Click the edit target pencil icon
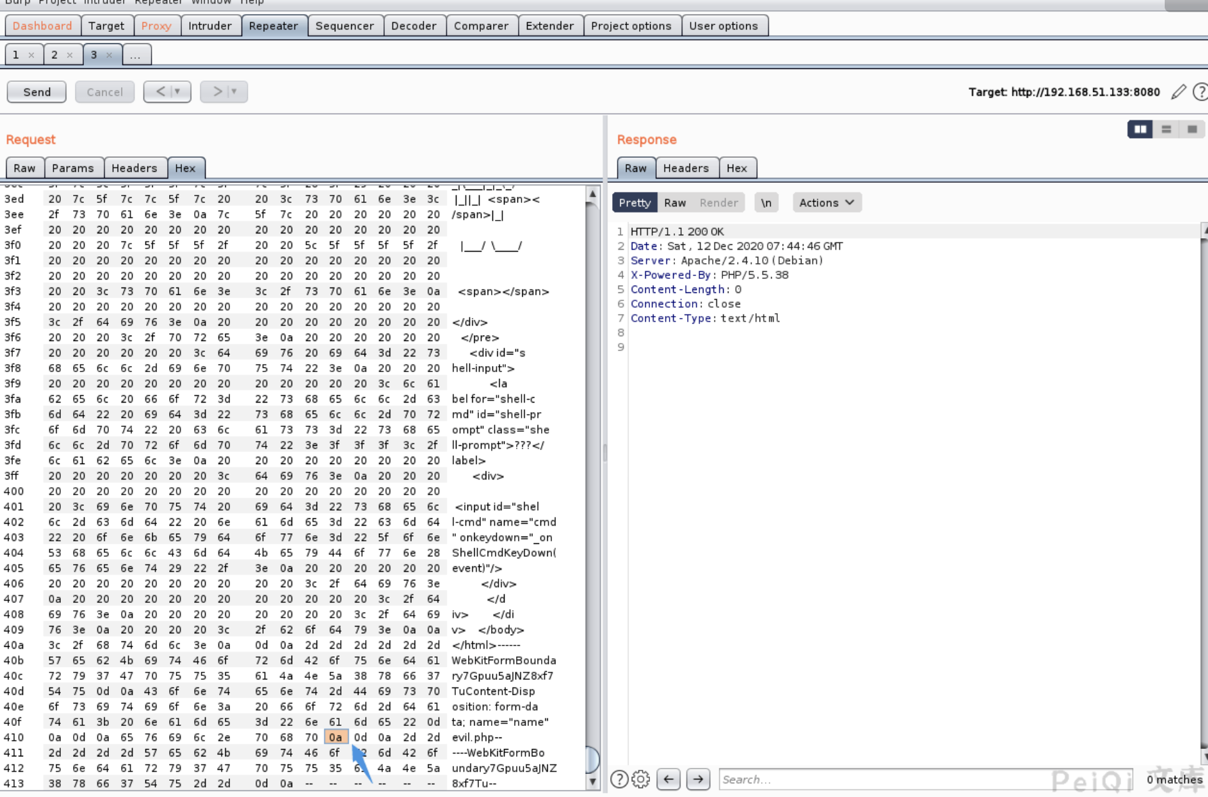 click(x=1179, y=91)
